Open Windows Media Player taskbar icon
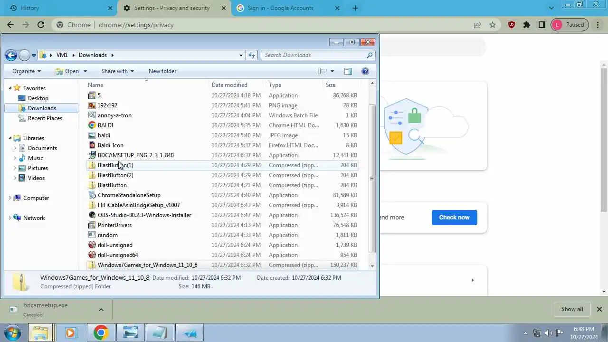Screen dimensions: 608x342 (71, 333)
